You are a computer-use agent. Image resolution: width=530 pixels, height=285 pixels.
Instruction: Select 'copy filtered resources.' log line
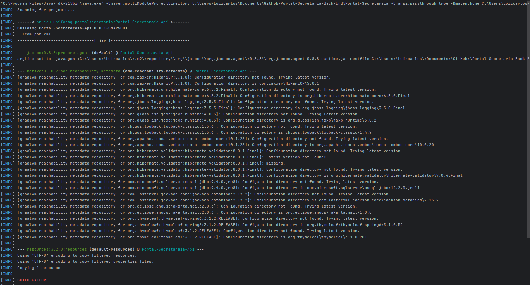[69, 255]
